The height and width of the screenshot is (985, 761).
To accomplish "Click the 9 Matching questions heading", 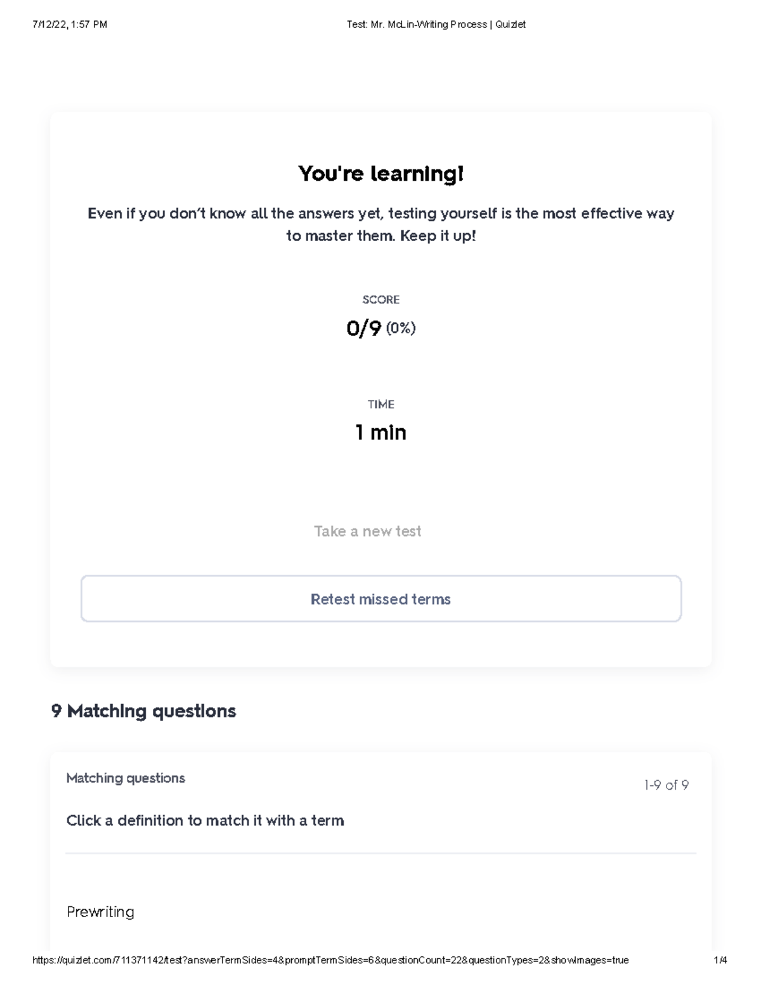I will click(x=143, y=711).
